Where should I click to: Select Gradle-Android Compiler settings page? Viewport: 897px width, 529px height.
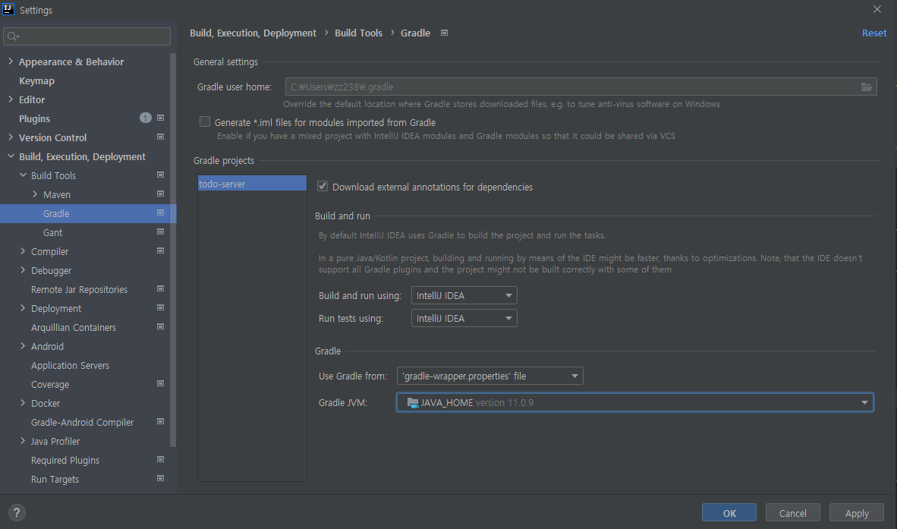(x=83, y=422)
